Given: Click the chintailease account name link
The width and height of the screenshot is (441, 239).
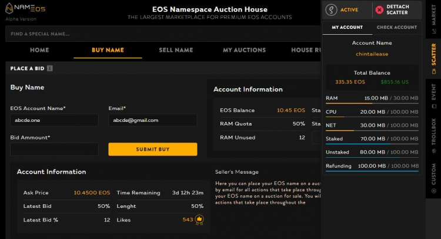Looking at the screenshot, I should (372, 54).
